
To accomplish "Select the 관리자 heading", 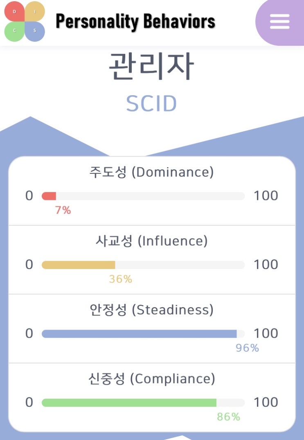I will pyautogui.click(x=151, y=67).
